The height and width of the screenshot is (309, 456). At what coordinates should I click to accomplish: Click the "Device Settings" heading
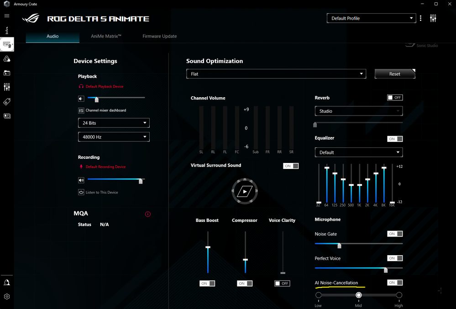pyautogui.click(x=95, y=61)
